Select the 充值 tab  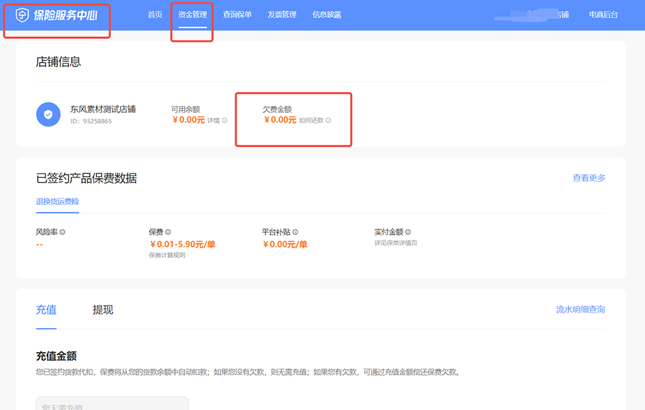[x=46, y=310]
